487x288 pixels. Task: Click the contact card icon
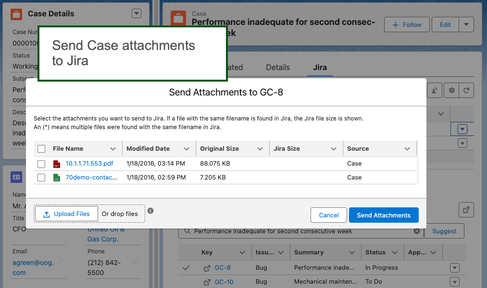point(16,177)
